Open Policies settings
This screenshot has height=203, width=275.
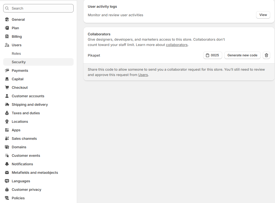(38, 198)
